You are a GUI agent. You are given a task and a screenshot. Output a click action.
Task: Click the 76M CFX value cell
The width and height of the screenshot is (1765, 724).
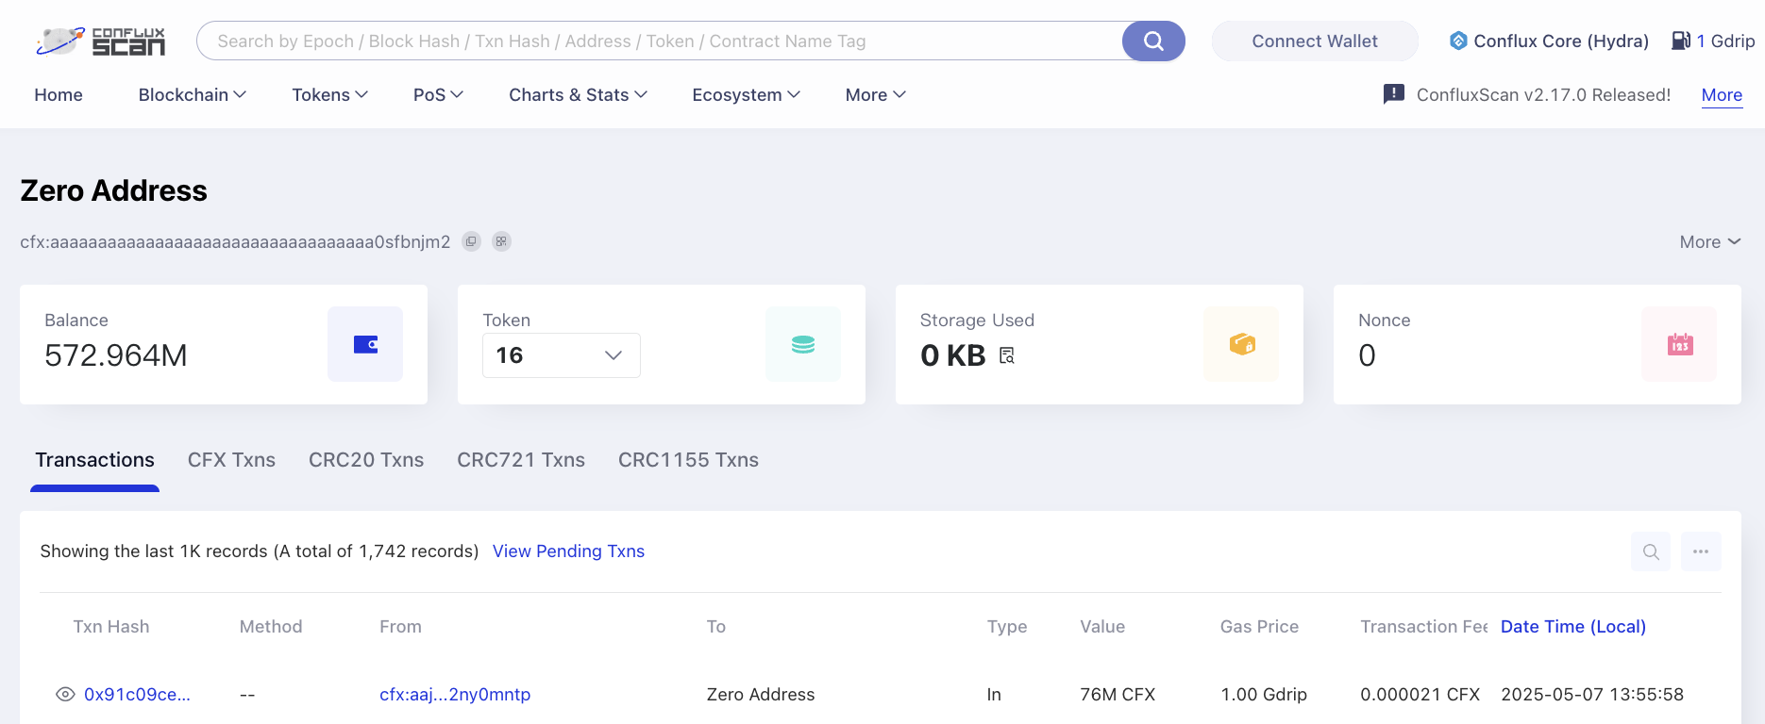click(1118, 695)
